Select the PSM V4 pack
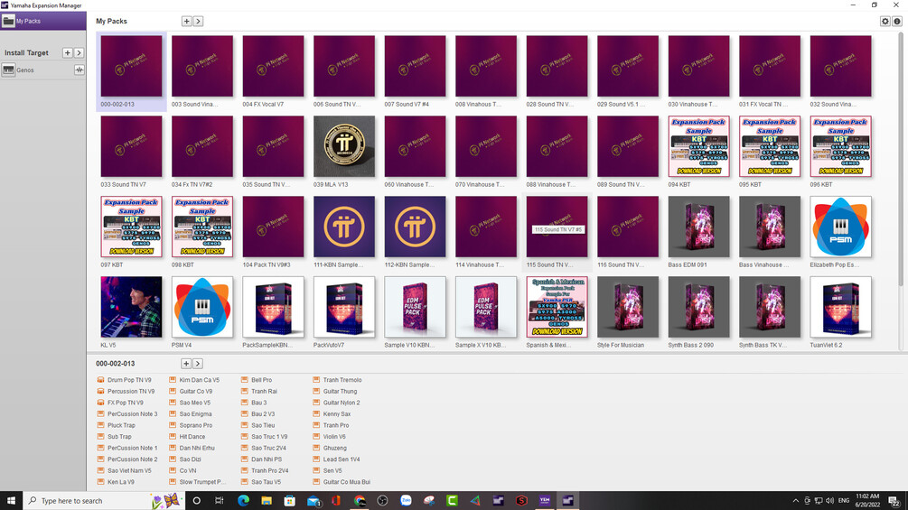Screen dimensions: 908x510 pyautogui.click(x=202, y=307)
